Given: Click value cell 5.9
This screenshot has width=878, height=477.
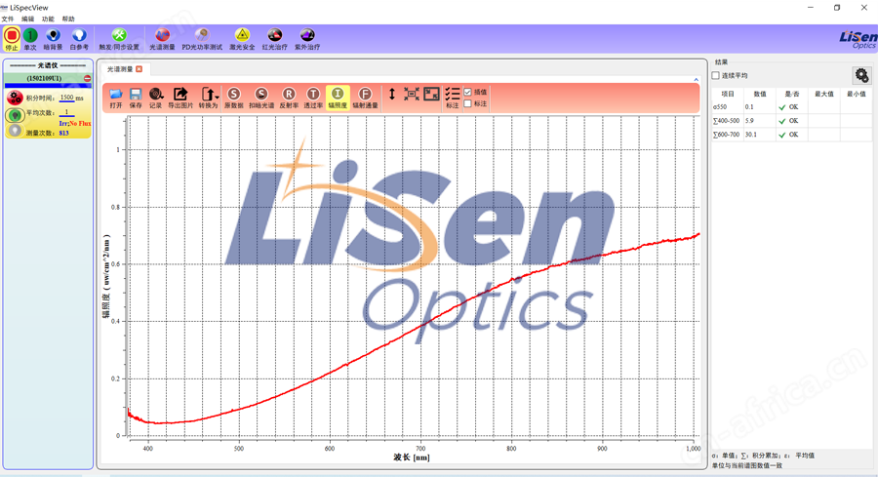Looking at the screenshot, I should point(759,121).
